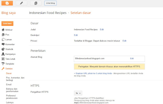Open the post list pages icon
163x104 pixels.
(36, 3)
